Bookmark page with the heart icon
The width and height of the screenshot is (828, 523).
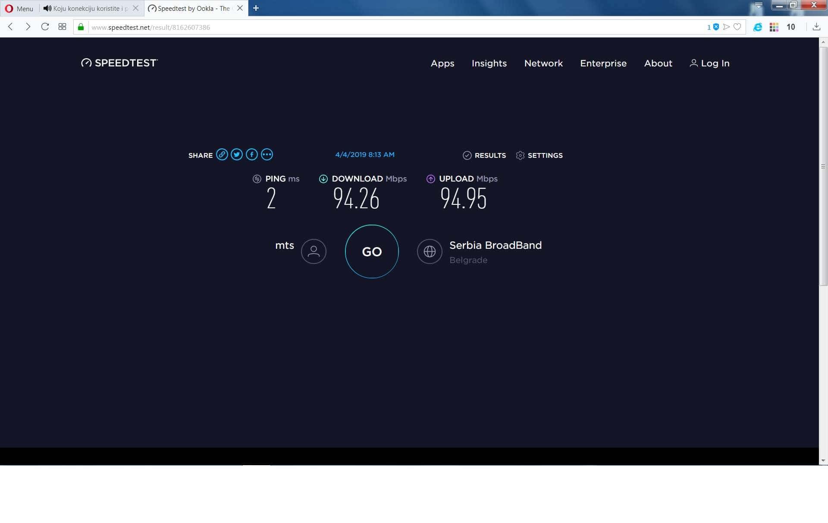(x=737, y=27)
